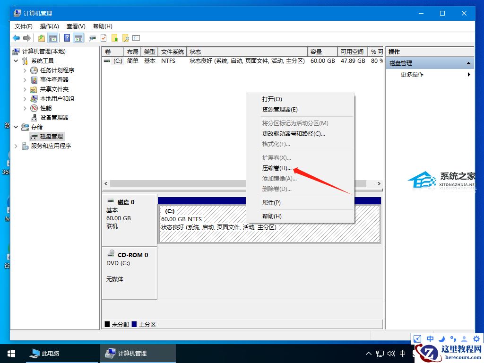The width and height of the screenshot is (484, 363).
Task: Open 任务计划程序 in the tree
Action: 57,70
